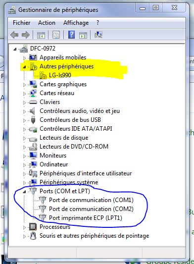Viewport: 194px width, 264px height.
Task: Expand Contrôleurs de bus USB node
Action: click(25, 120)
